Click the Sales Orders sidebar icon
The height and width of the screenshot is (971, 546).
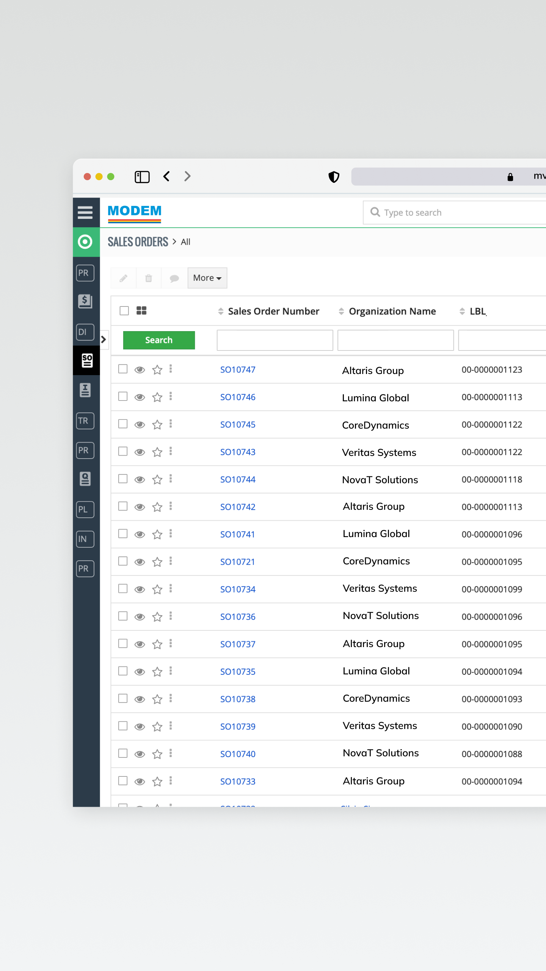[86, 360]
